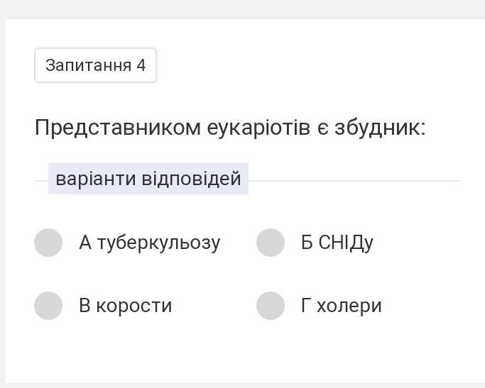Pick the холери radio circle

point(271,306)
